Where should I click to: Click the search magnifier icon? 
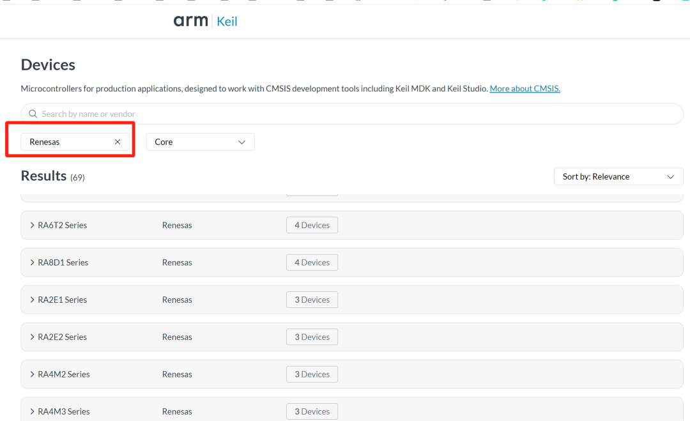point(33,114)
